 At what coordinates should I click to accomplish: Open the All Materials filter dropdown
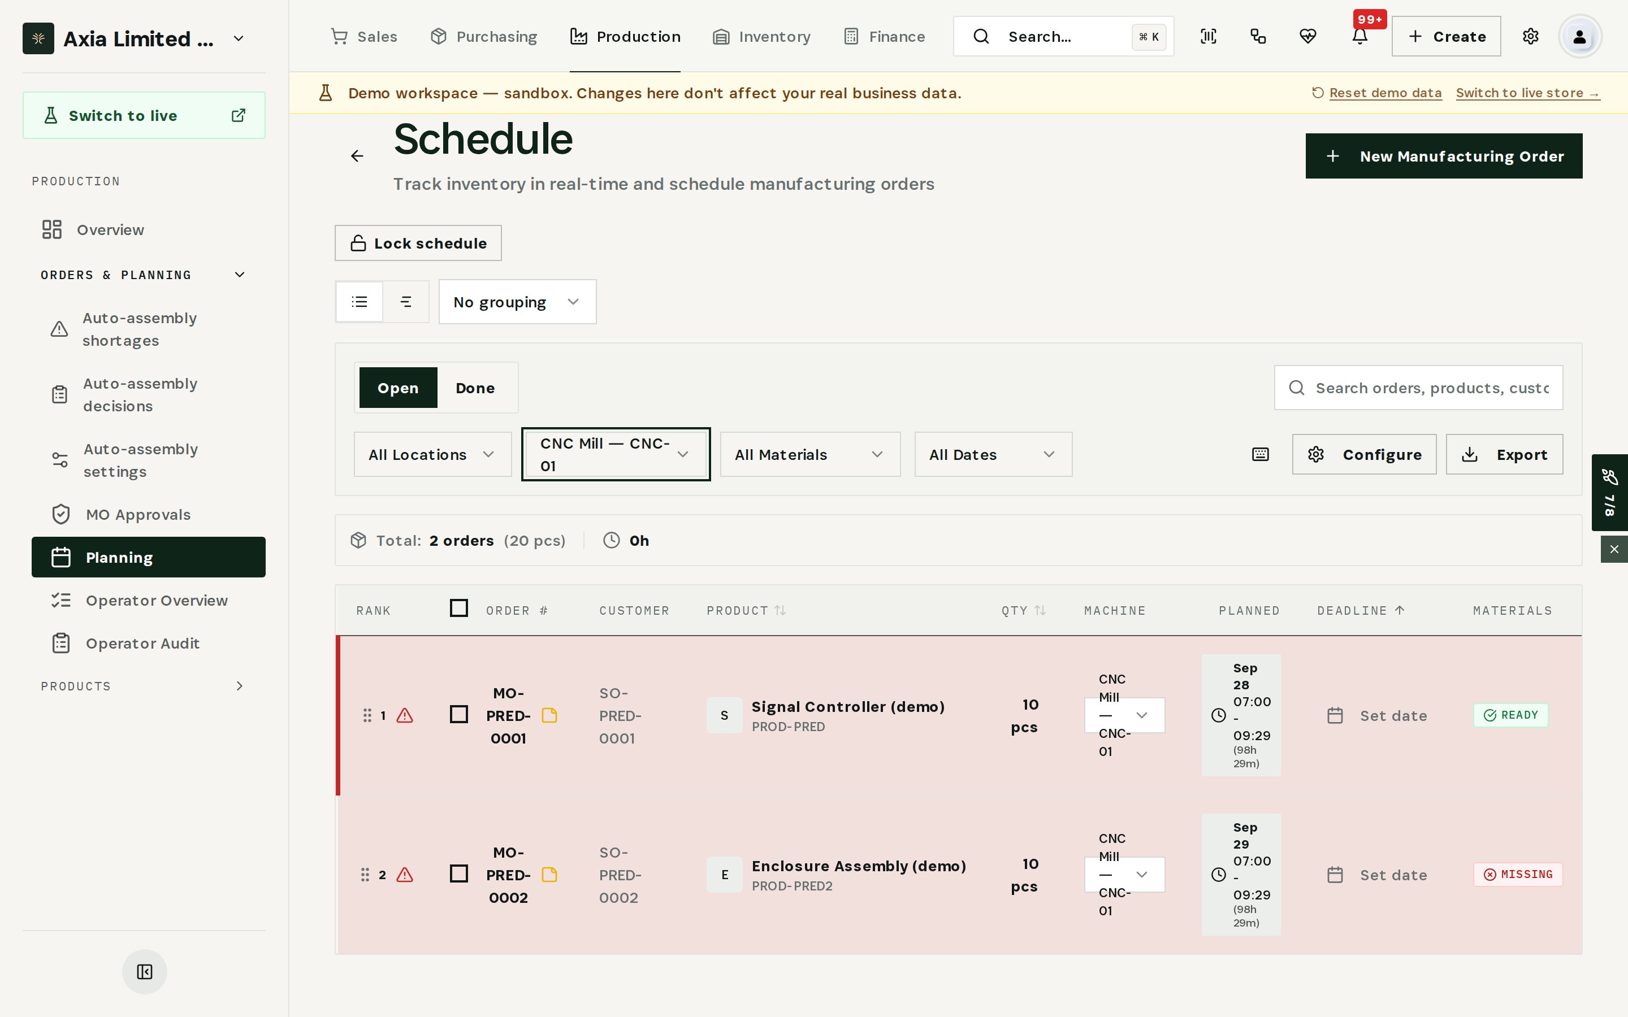pos(810,455)
